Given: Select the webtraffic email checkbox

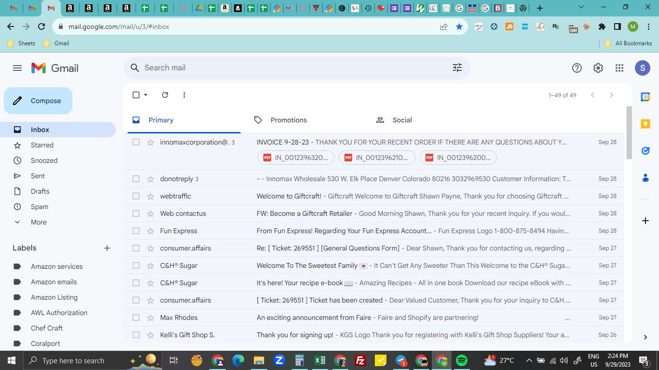Looking at the screenshot, I should point(136,196).
